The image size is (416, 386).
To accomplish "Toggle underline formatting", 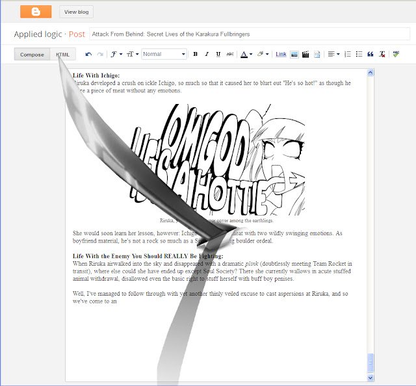I will tap(218, 54).
